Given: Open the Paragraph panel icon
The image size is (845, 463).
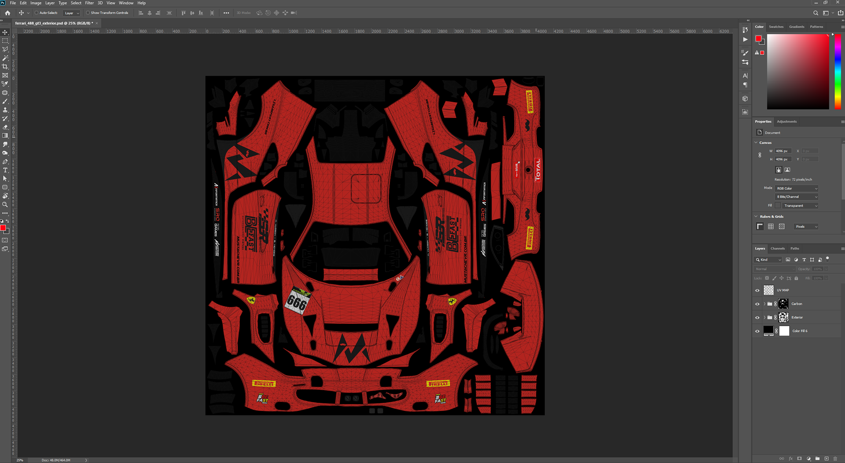Looking at the screenshot, I should 745,85.
